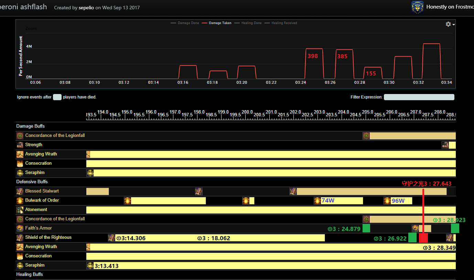This screenshot has width=474, height=280.
Task: Click the Atonement row icon
Action: point(20,210)
